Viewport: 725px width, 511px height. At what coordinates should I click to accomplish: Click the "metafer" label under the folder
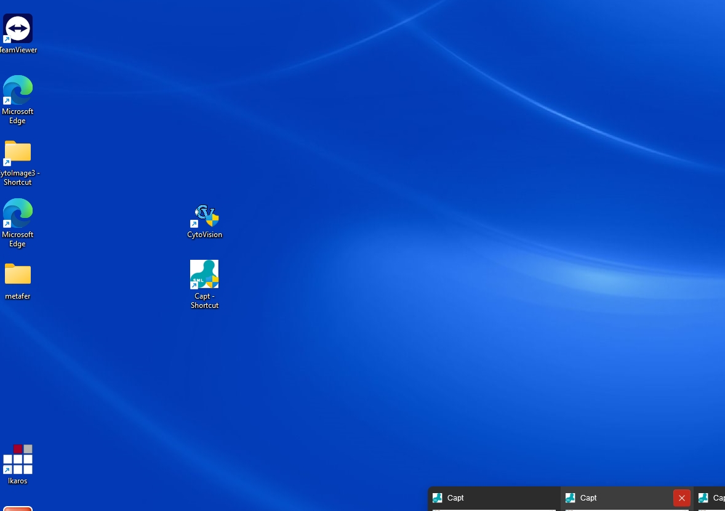[18, 296]
